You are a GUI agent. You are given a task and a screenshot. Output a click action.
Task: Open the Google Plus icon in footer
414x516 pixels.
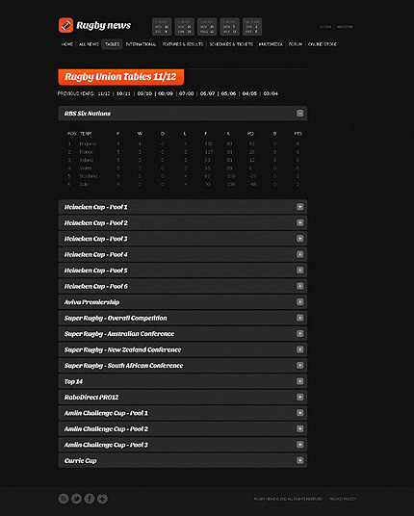[x=102, y=499]
